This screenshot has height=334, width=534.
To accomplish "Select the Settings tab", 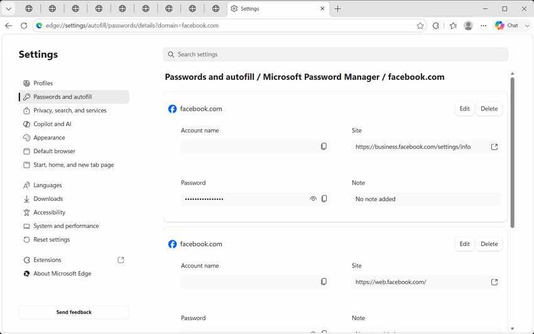I will click(278, 9).
